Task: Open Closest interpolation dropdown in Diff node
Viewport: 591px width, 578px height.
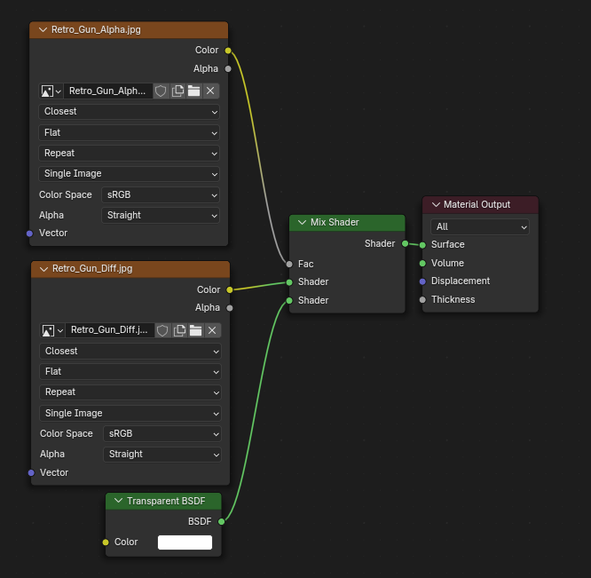Action: pos(130,351)
